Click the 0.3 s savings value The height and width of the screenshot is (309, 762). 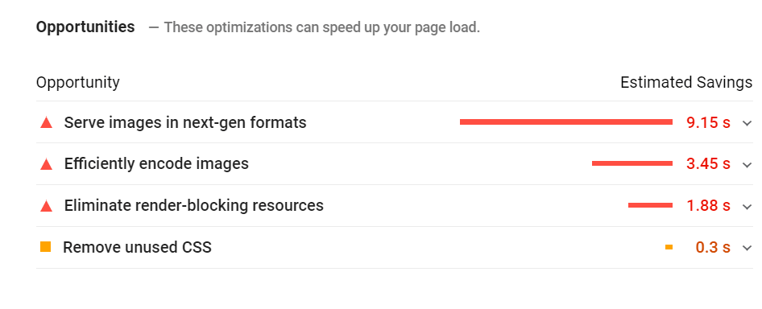[x=713, y=247]
